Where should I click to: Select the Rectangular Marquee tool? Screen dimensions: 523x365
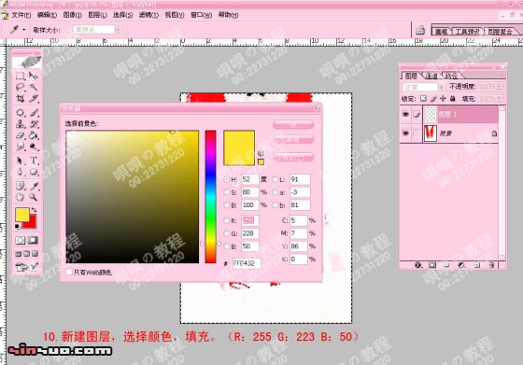(21, 77)
